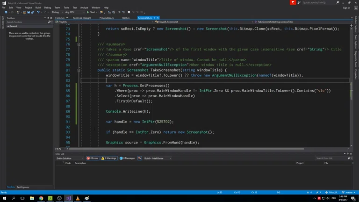Image resolution: width=359 pixels, height=202 pixels.
Task: Open the Debug configuration dropdown
Action: point(57,12)
